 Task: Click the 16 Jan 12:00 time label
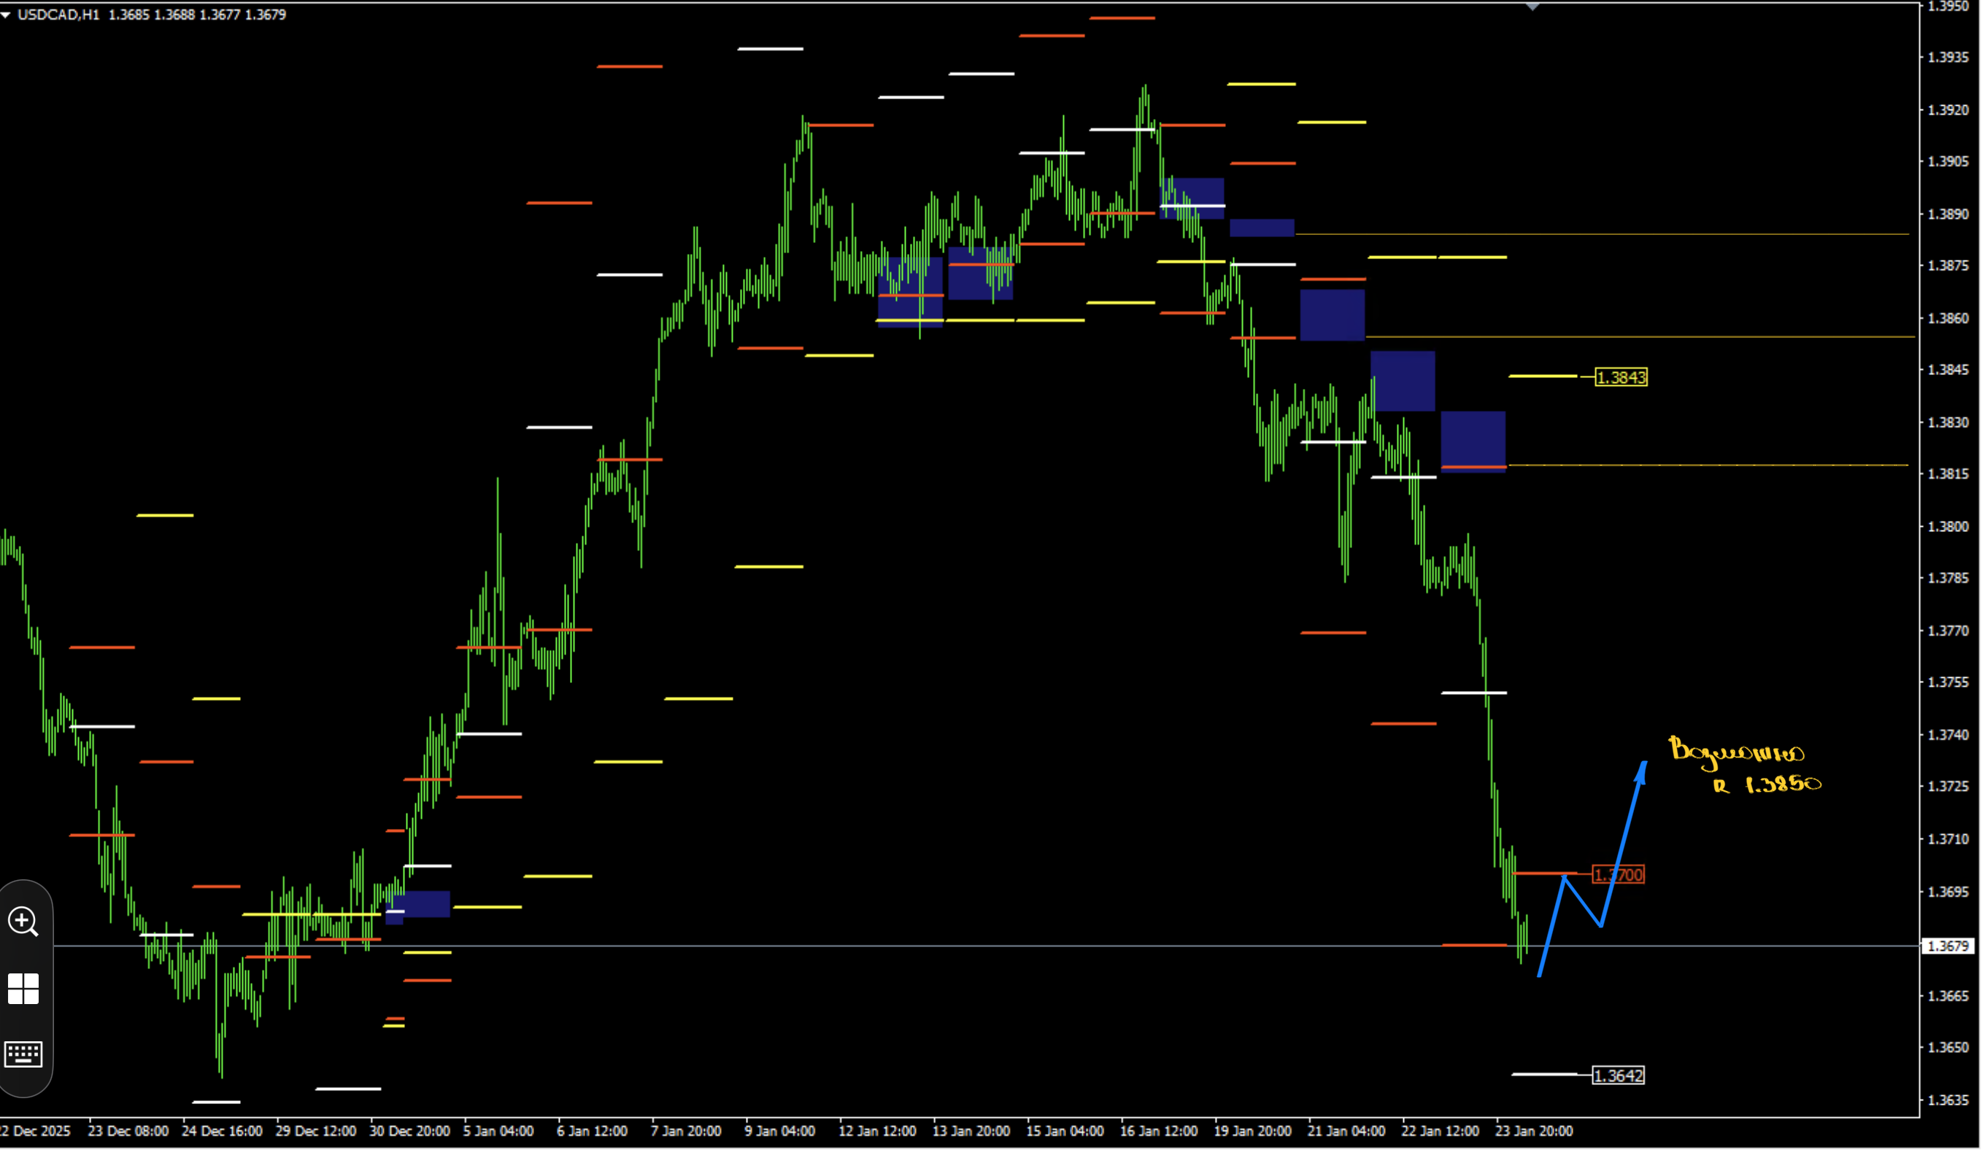coord(1159,1131)
